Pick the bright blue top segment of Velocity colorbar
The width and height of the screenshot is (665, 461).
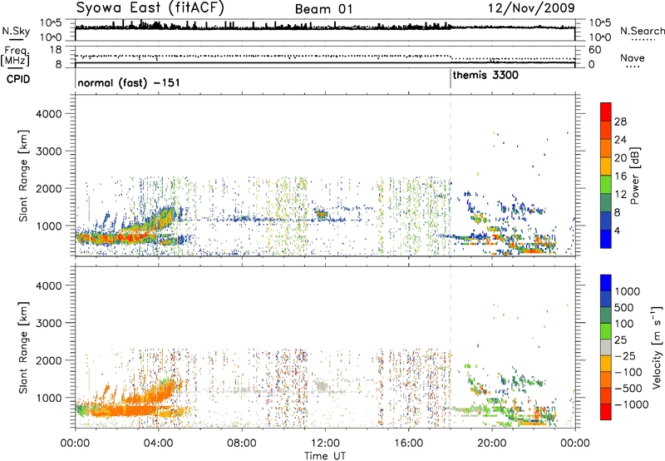[x=606, y=283]
